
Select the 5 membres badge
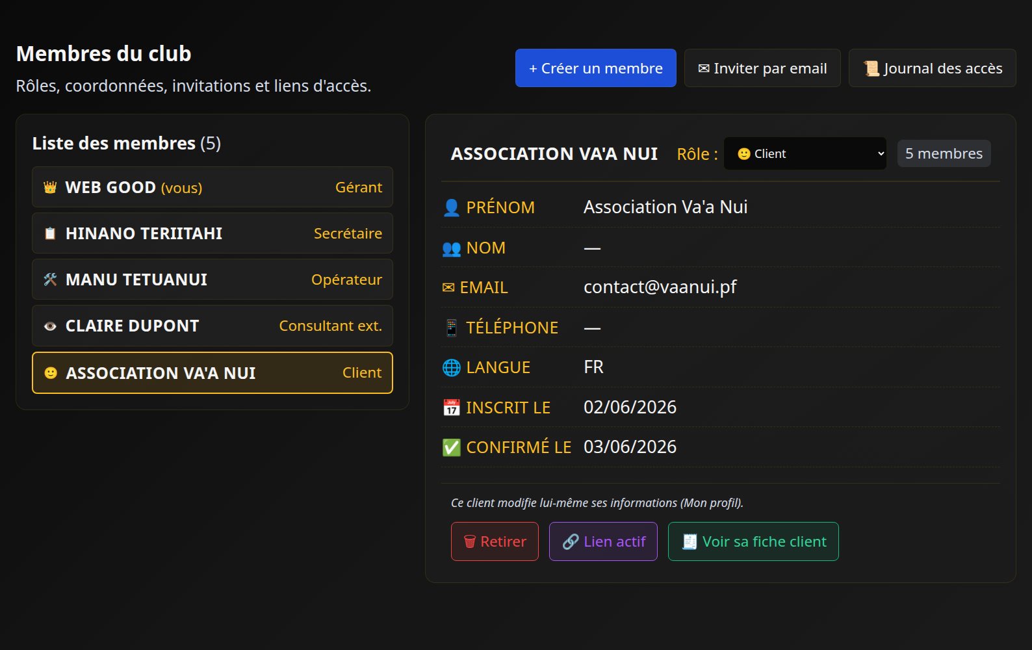pos(944,153)
